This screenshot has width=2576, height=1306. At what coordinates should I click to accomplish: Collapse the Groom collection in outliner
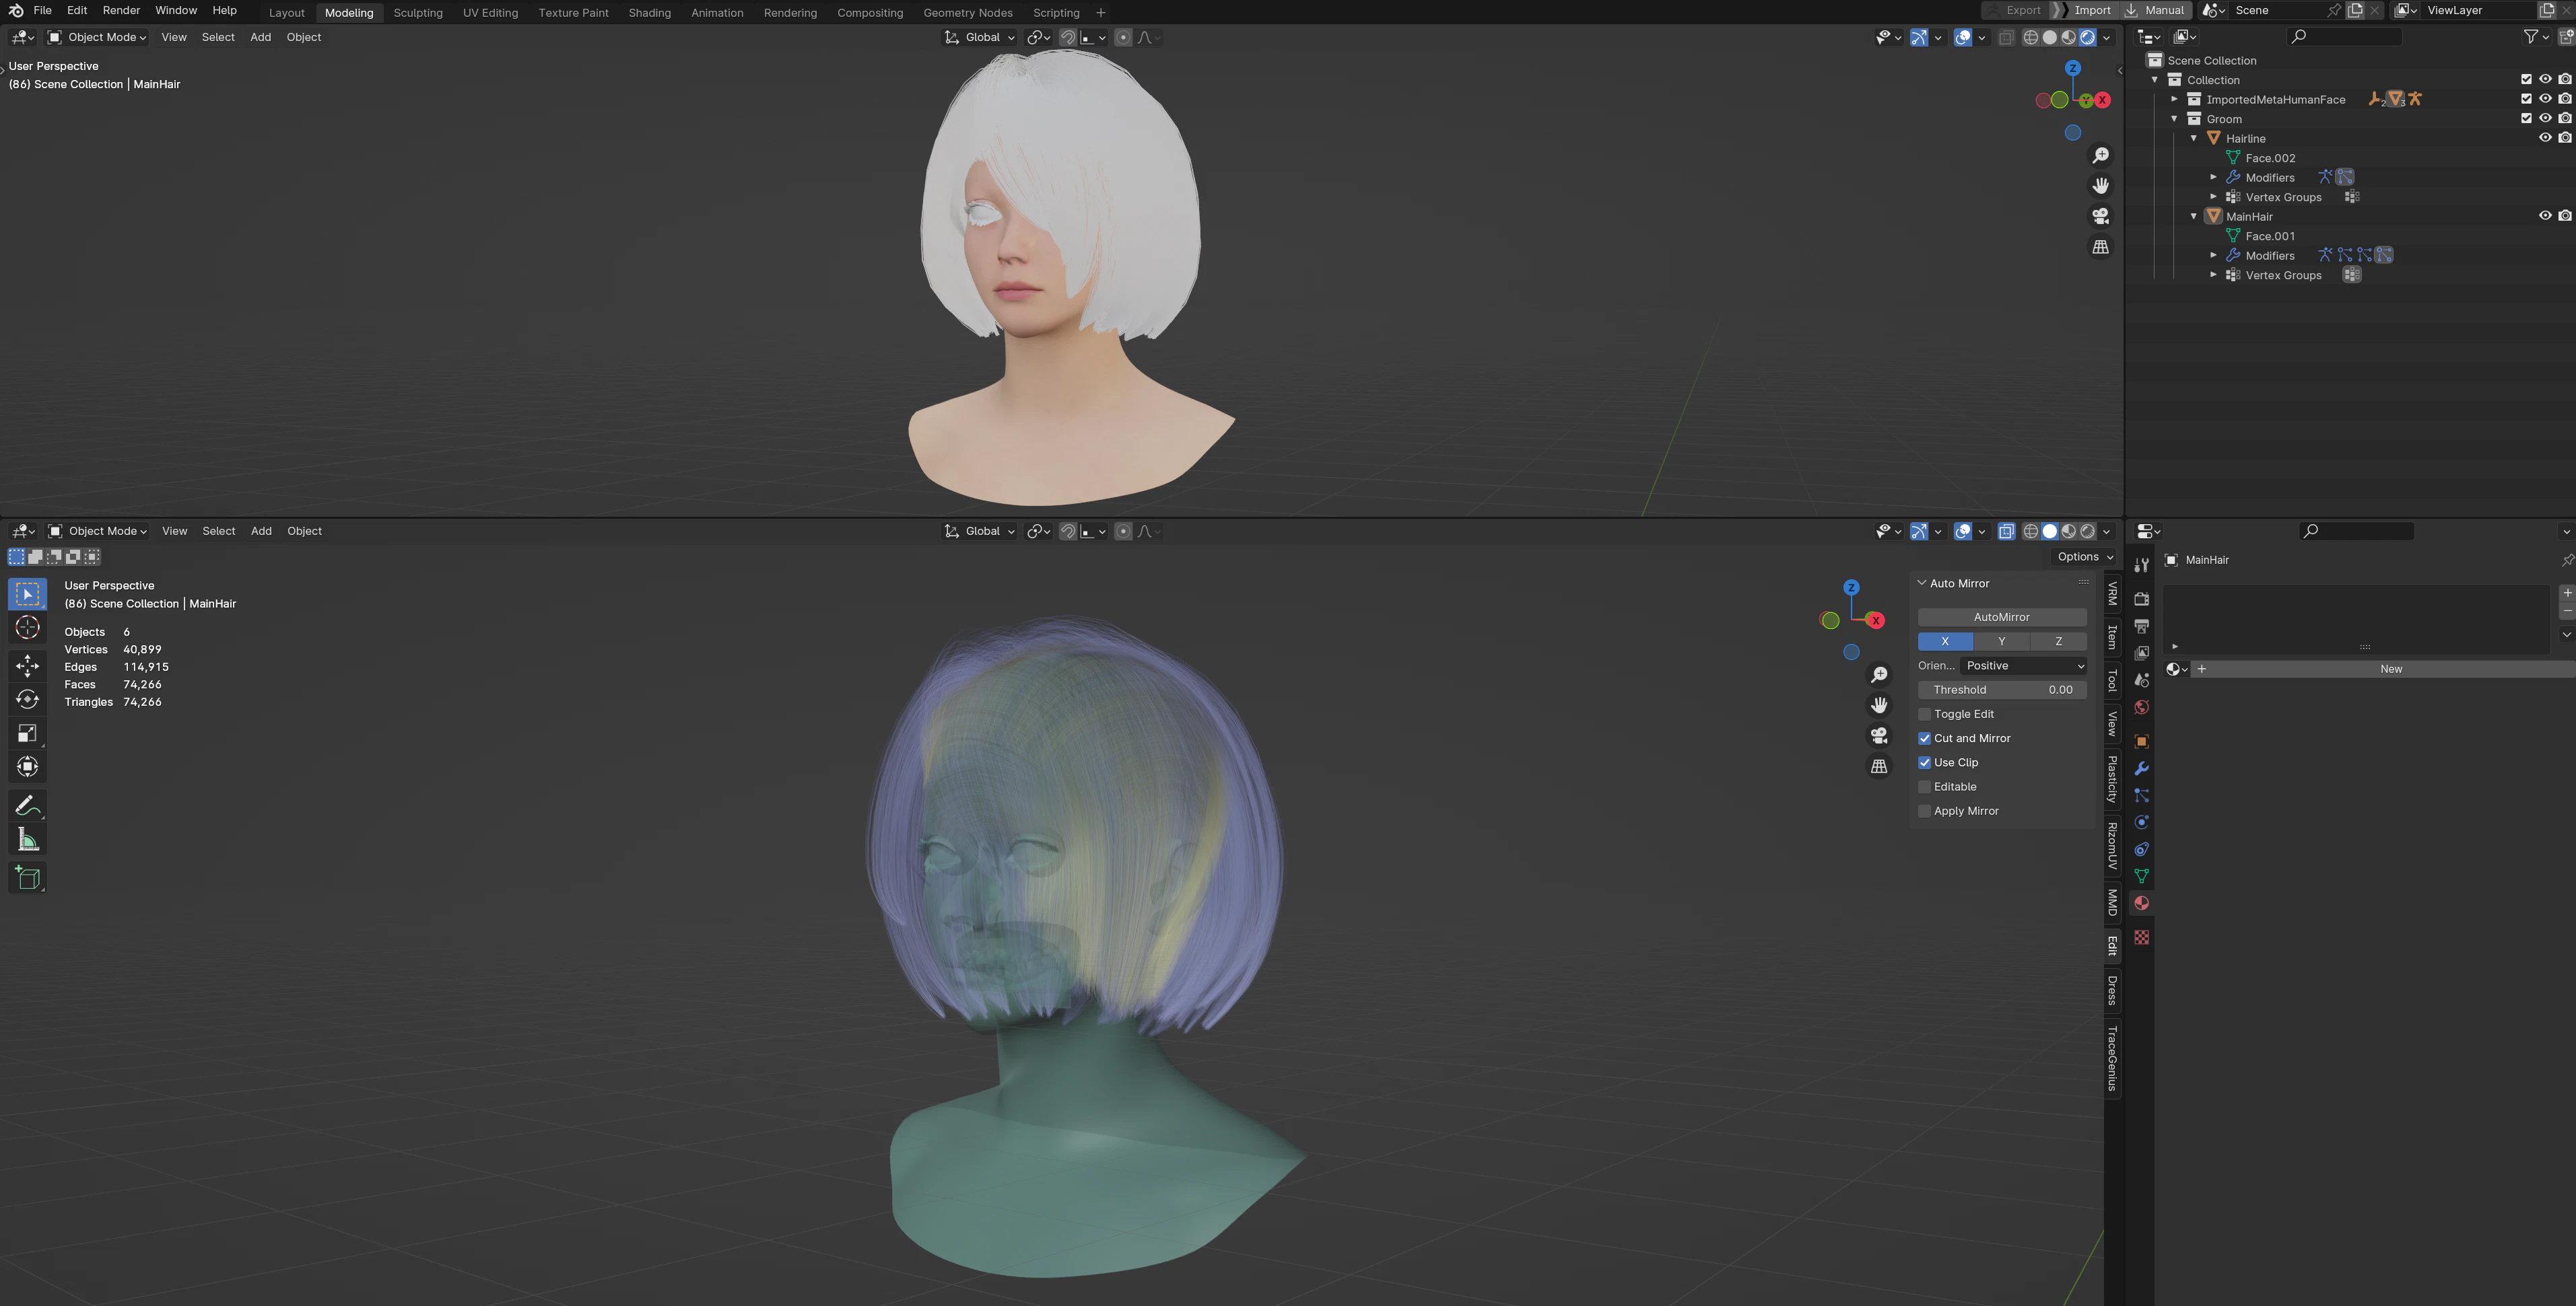[x=2174, y=119]
